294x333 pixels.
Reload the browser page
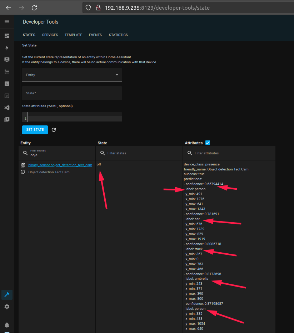(x=34, y=8)
